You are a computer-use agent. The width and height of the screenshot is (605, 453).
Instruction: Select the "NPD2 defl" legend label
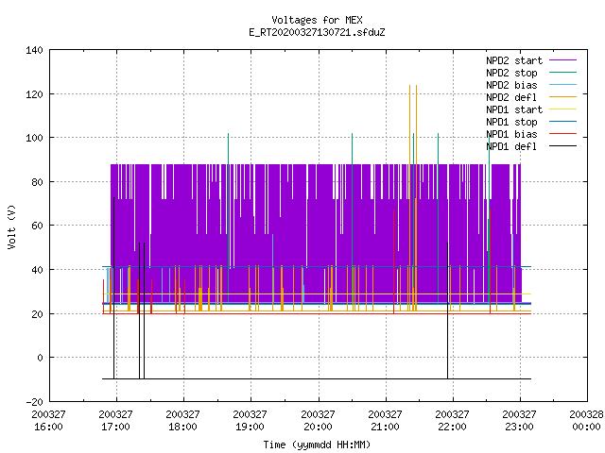click(x=511, y=97)
